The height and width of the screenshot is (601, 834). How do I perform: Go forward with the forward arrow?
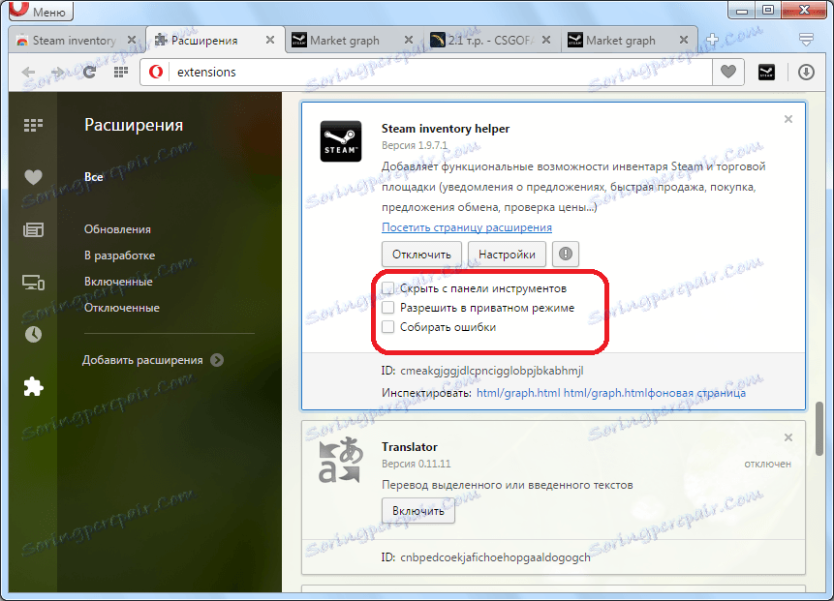coord(57,73)
